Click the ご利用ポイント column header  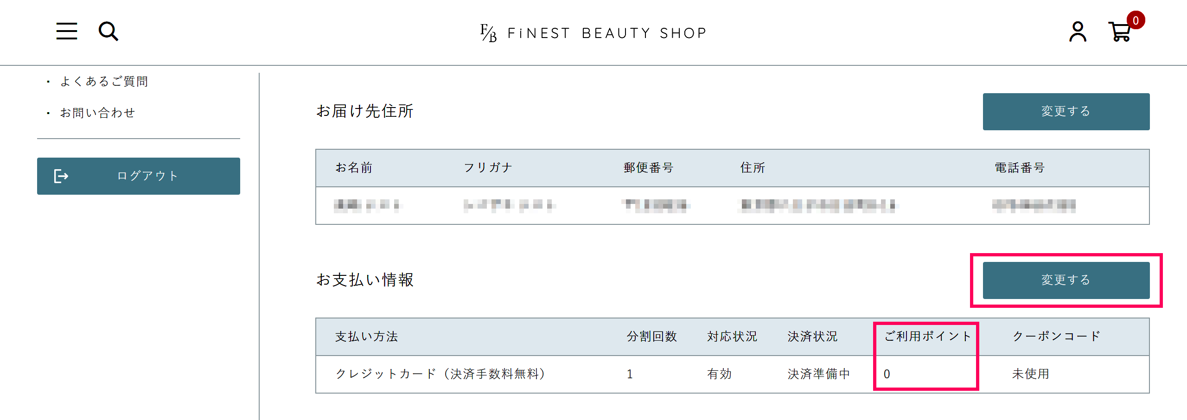[x=927, y=336]
